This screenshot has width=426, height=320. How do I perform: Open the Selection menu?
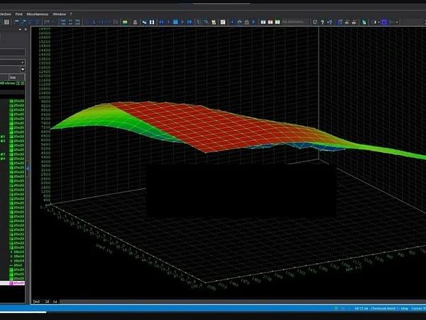click(x=6, y=14)
